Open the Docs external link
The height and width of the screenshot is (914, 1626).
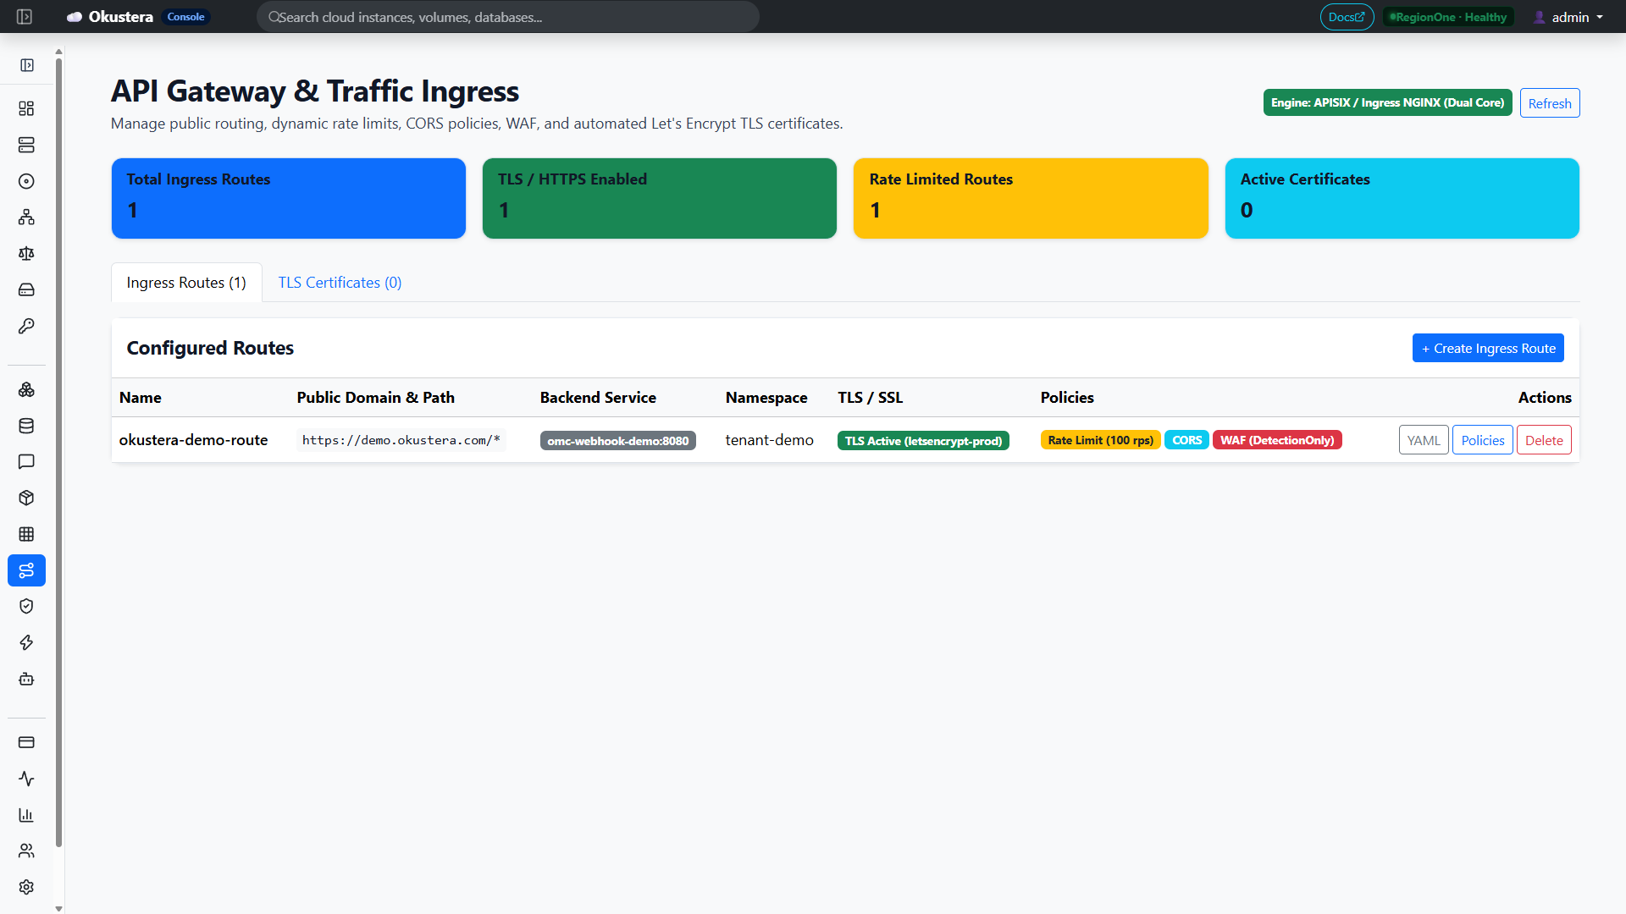pos(1347,17)
